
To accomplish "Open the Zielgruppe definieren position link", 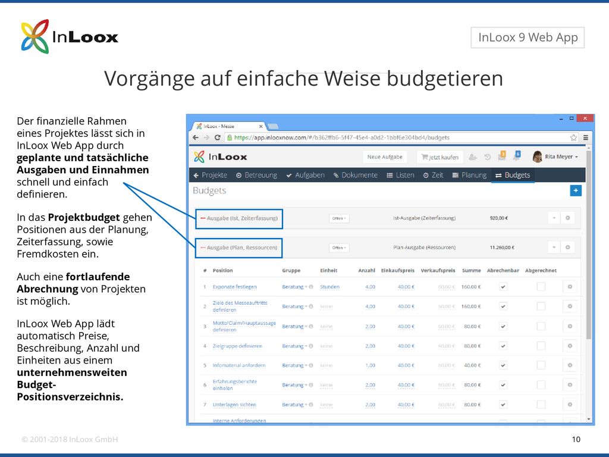I will tap(237, 346).
